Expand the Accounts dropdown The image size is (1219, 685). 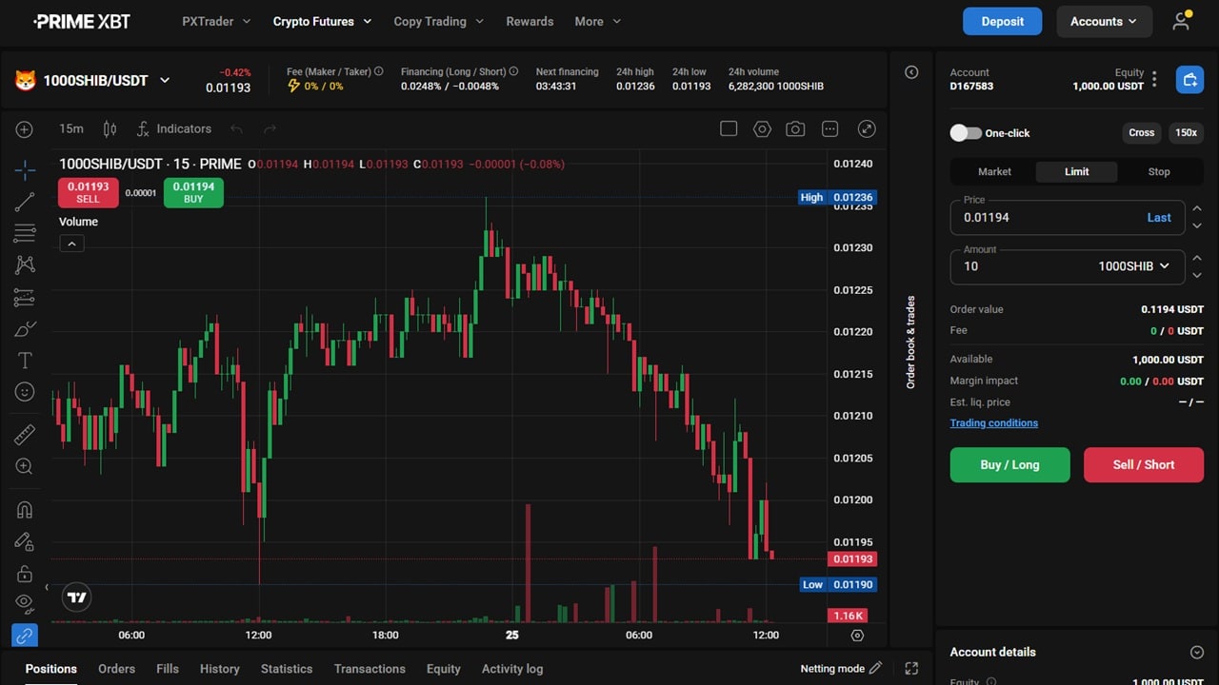click(1104, 21)
